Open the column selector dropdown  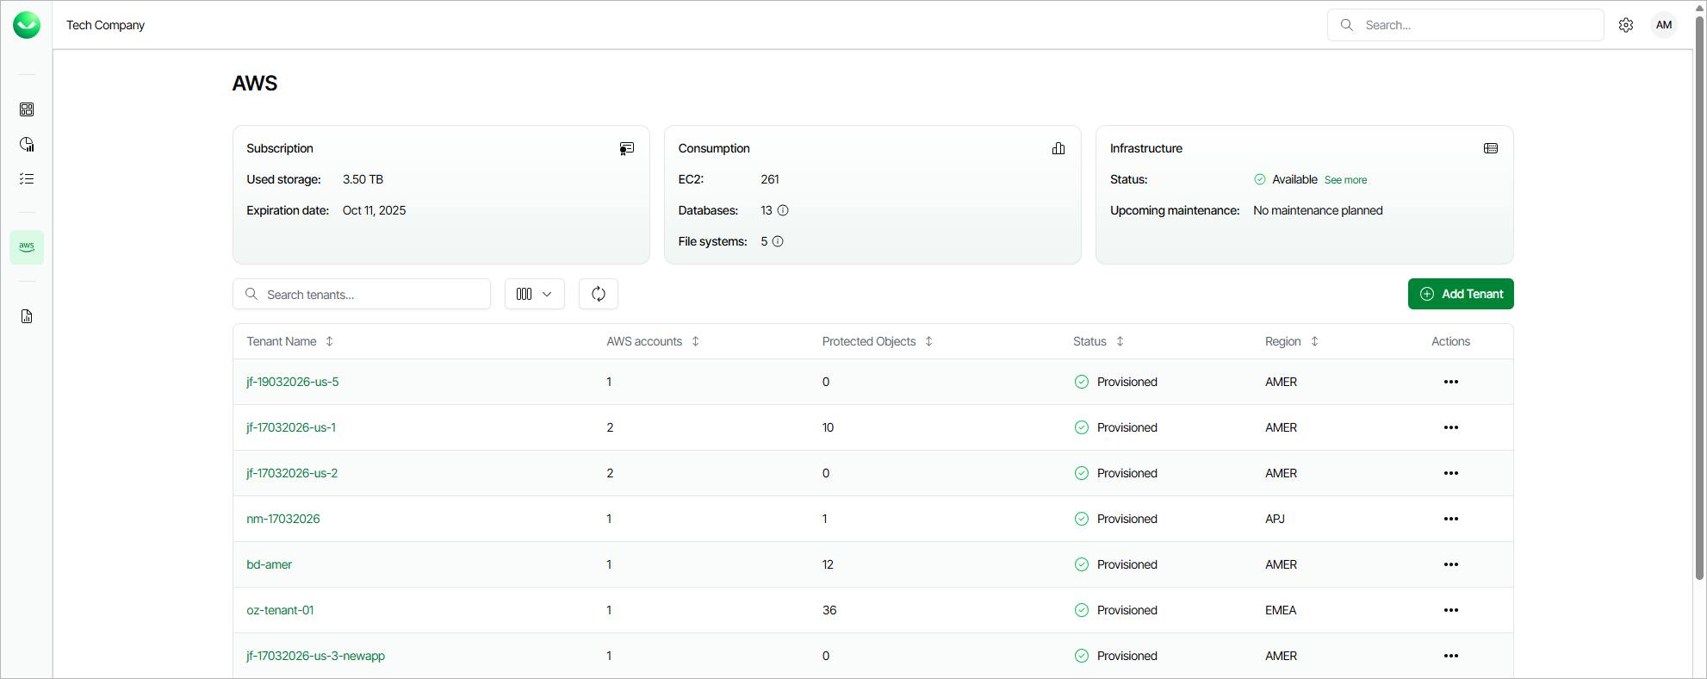[534, 294]
